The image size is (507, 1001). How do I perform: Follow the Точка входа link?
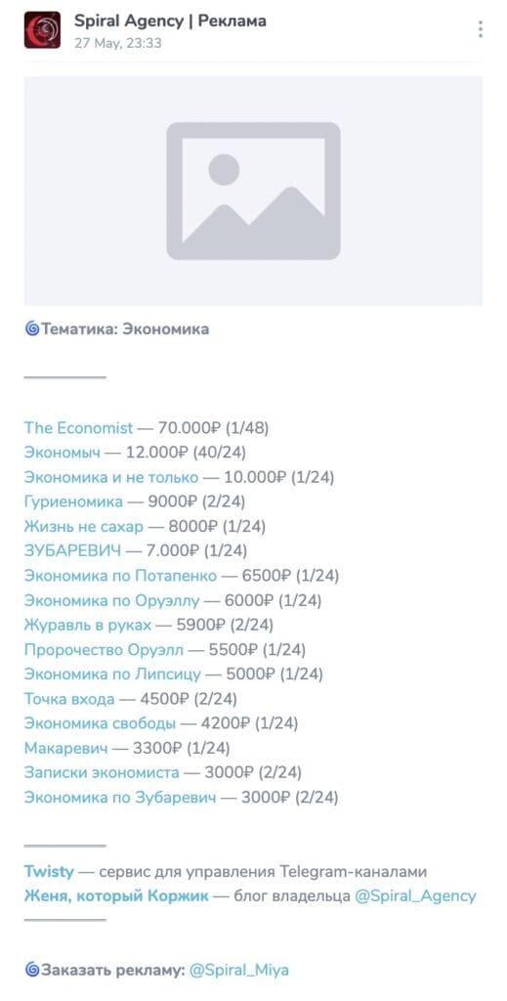pos(69,699)
